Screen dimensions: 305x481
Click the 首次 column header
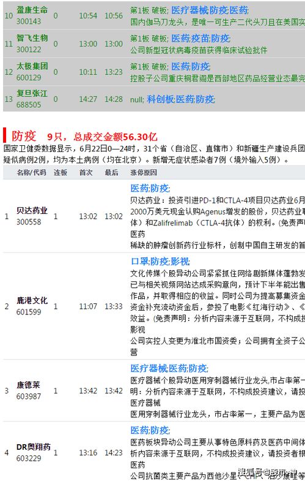pyautogui.click(x=86, y=172)
